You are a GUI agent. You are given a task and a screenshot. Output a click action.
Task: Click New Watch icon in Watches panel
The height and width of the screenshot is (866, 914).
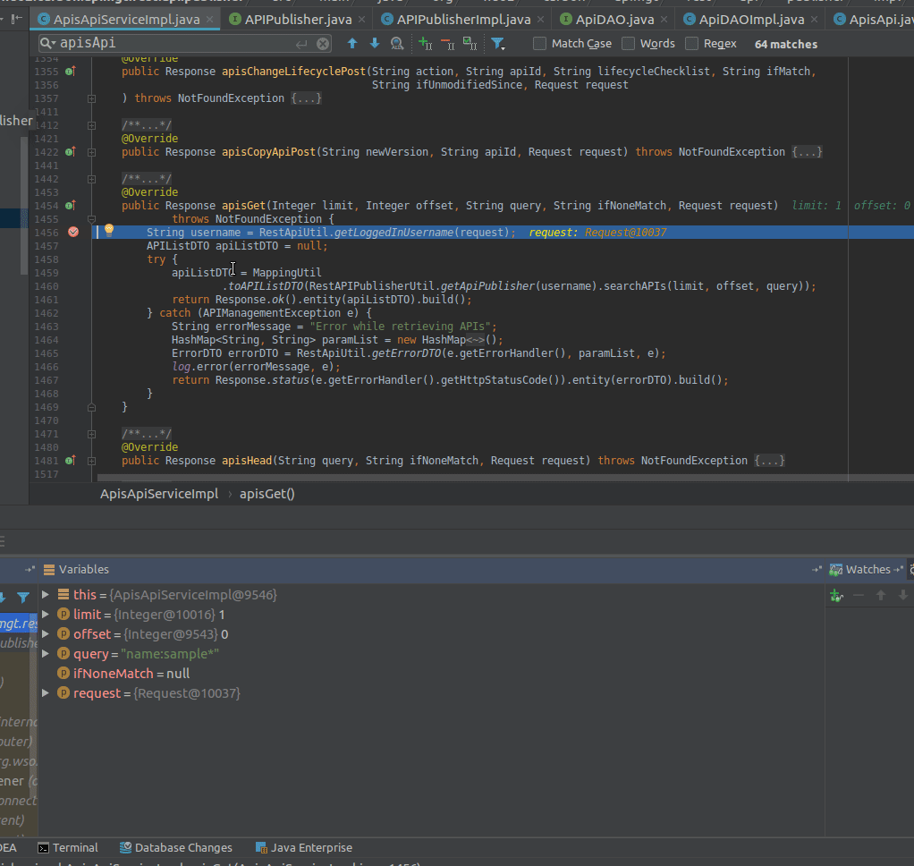click(836, 596)
